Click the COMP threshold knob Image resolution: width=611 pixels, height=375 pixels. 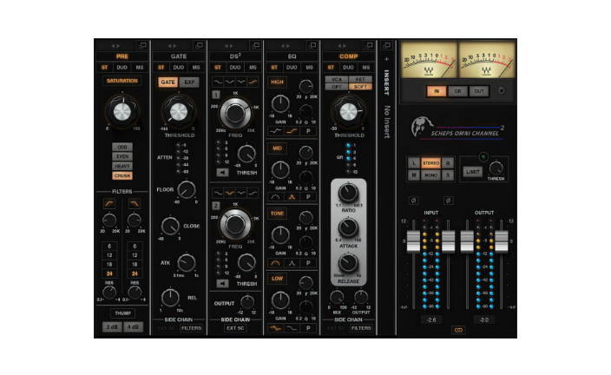click(x=348, y=112)
